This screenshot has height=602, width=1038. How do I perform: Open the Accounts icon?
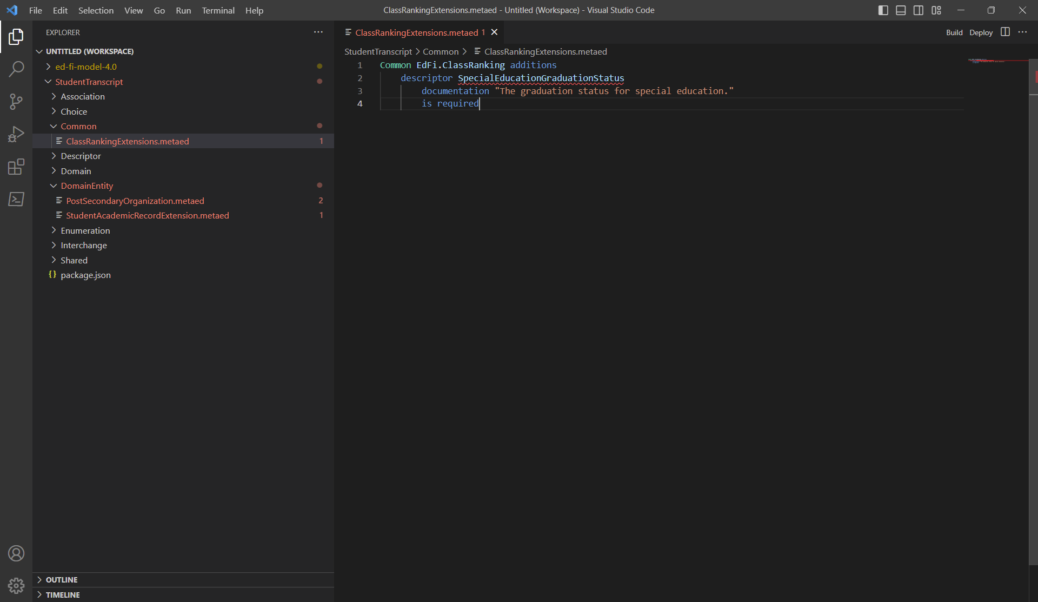click(x=16, y=553)
